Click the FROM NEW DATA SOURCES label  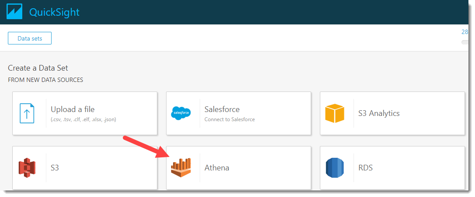[x=45, y=80]
